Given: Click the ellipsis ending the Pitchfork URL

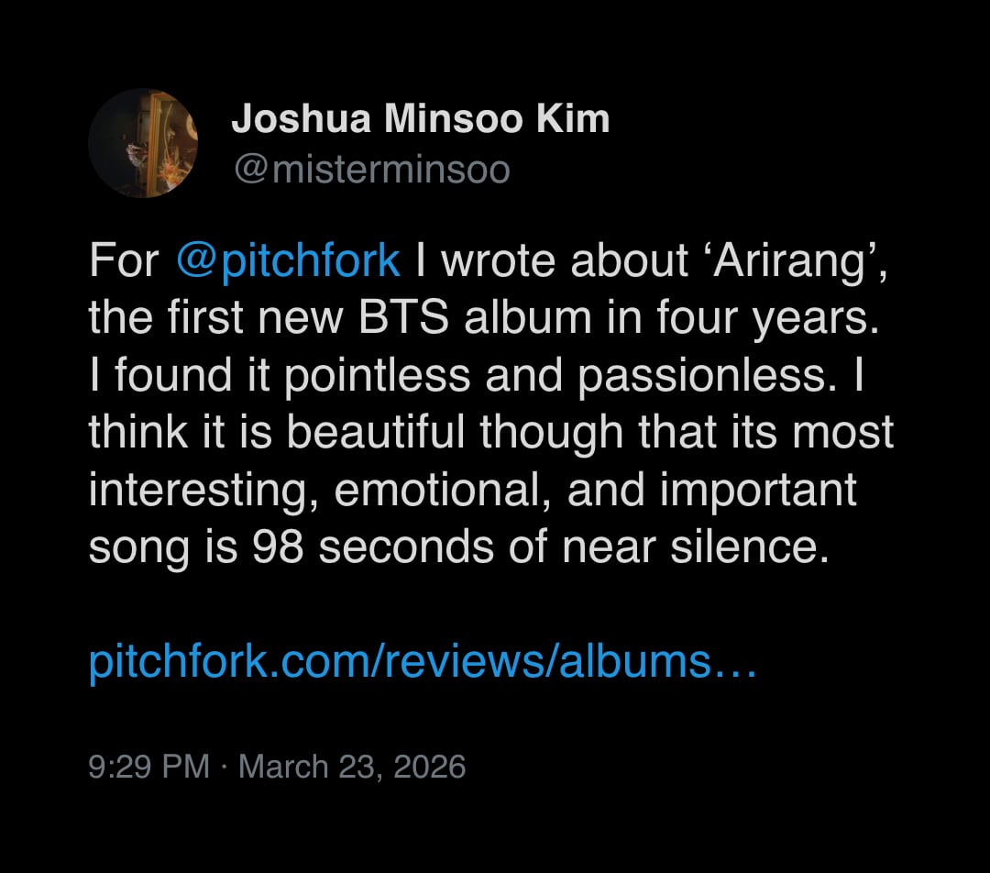Looking at the screenshot, I should [x=734, y=662].
